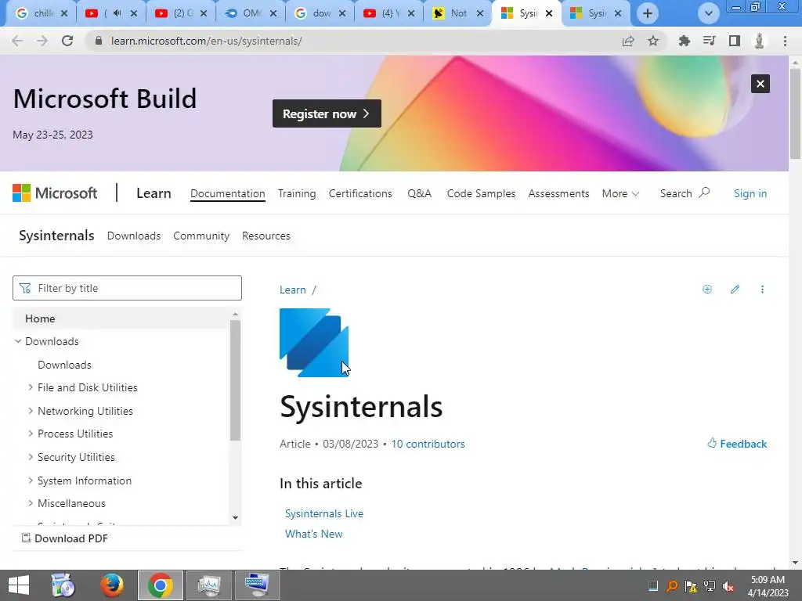
Task: Open the Community link
Action: (x=201, y=236)
